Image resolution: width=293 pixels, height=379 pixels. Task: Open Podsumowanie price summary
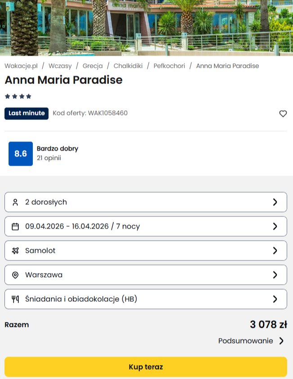251,341
